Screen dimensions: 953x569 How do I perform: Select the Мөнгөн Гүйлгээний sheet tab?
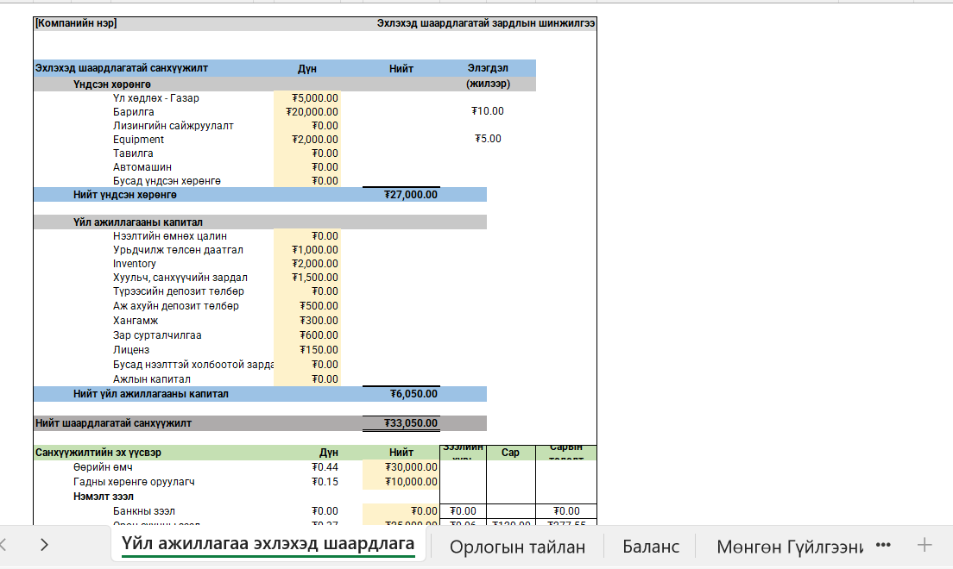pyautogui.click(x=789, y=547)
